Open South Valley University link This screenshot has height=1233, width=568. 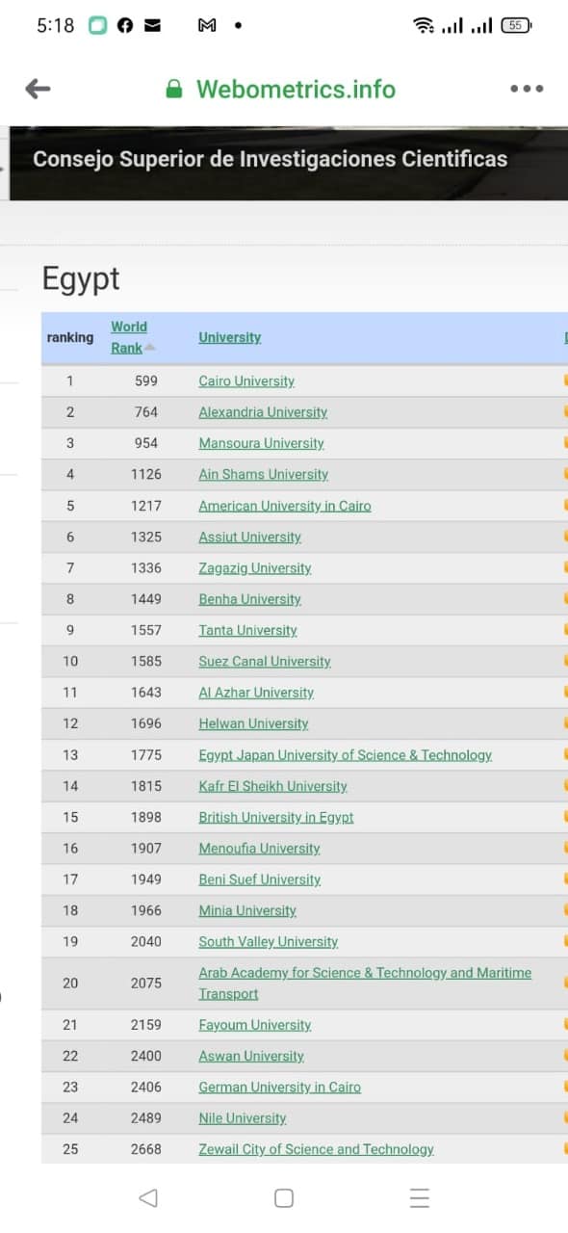point(269,941)
